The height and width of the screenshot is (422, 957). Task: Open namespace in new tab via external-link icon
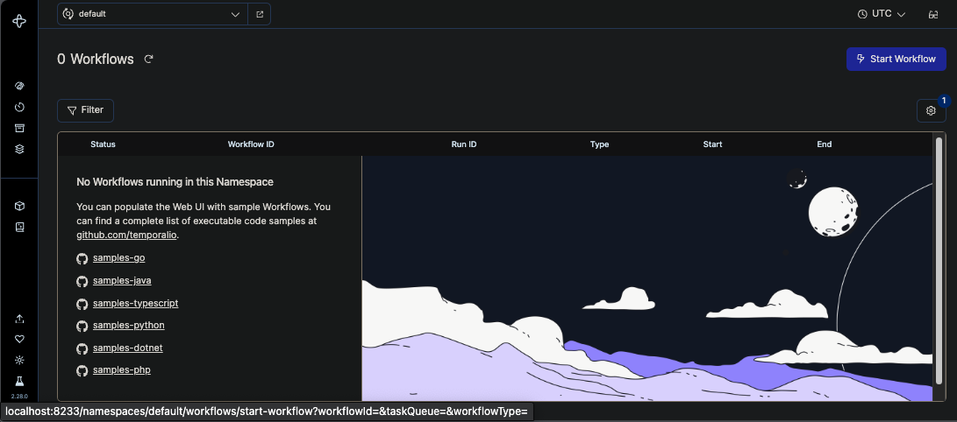click(260, 14)
